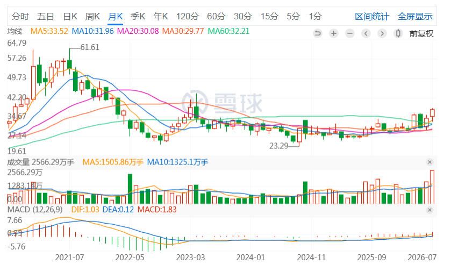This screenshot has height=264, width=459.
Task: Switch to 年K tab
Action: [160, 16]
